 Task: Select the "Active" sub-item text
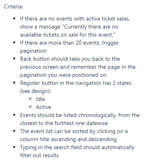click(44, 107)
